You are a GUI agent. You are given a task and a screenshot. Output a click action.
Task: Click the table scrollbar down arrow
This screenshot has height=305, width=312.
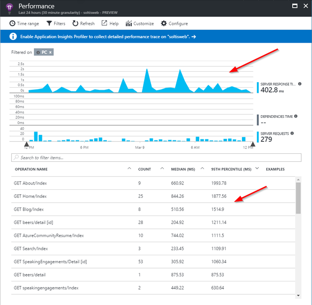tap(298, 296)
